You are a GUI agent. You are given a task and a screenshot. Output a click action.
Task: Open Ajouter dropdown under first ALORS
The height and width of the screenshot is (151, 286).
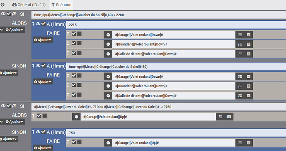(14, 30)
